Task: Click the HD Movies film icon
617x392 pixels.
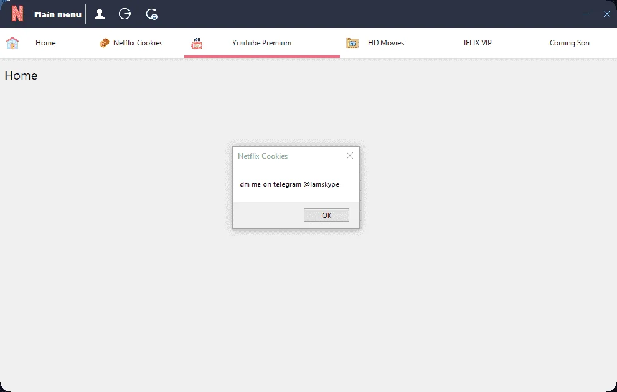Action: (352, 43)
